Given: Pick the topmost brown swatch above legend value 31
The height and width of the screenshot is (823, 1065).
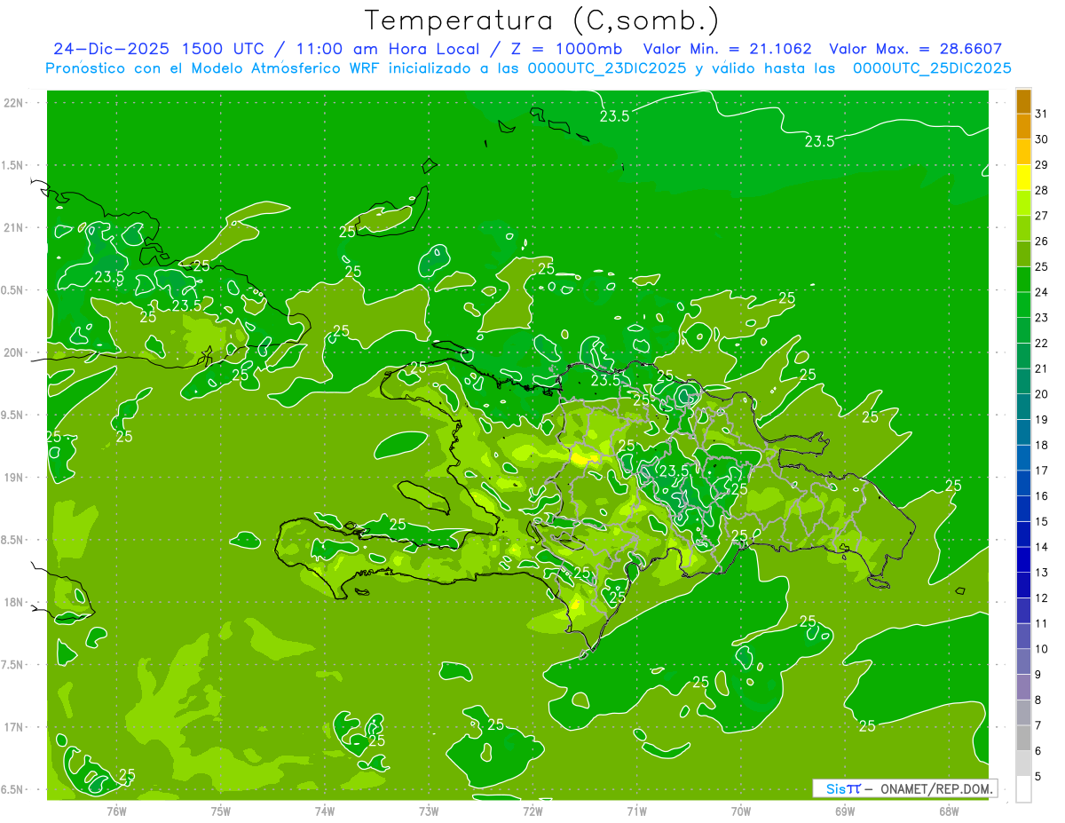Looking at the screenshot, I should click(x=1023, y=101).
